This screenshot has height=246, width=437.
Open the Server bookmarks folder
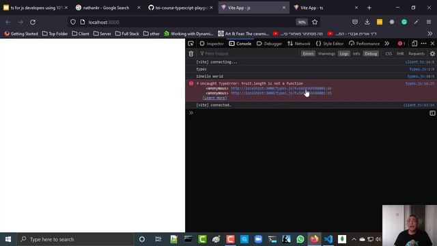tap(102, 33)
